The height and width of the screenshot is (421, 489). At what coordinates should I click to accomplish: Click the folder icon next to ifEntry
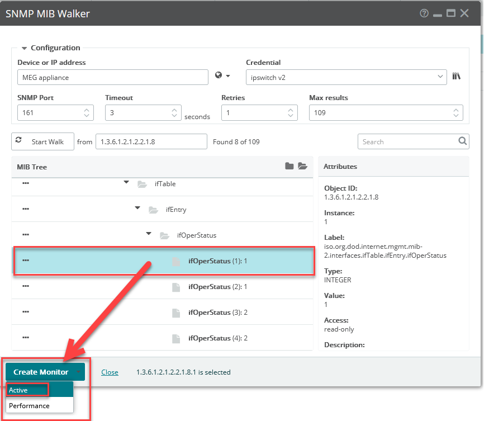(153, 210)
